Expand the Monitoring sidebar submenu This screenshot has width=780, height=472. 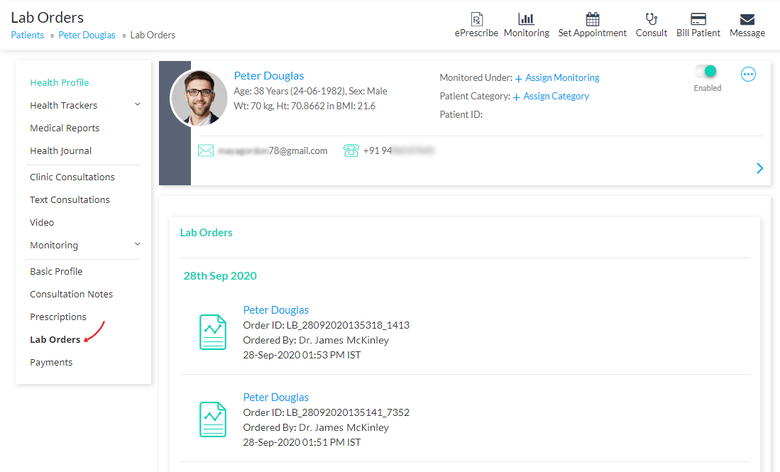coord(137,244)
